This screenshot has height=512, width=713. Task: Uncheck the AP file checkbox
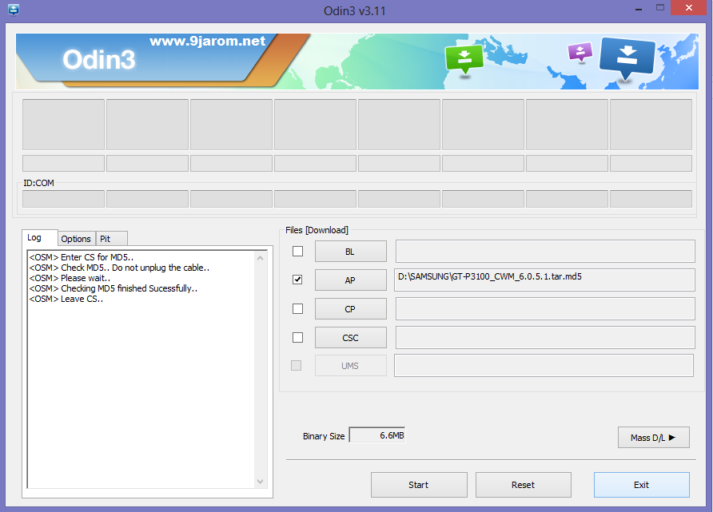(297, 280)
